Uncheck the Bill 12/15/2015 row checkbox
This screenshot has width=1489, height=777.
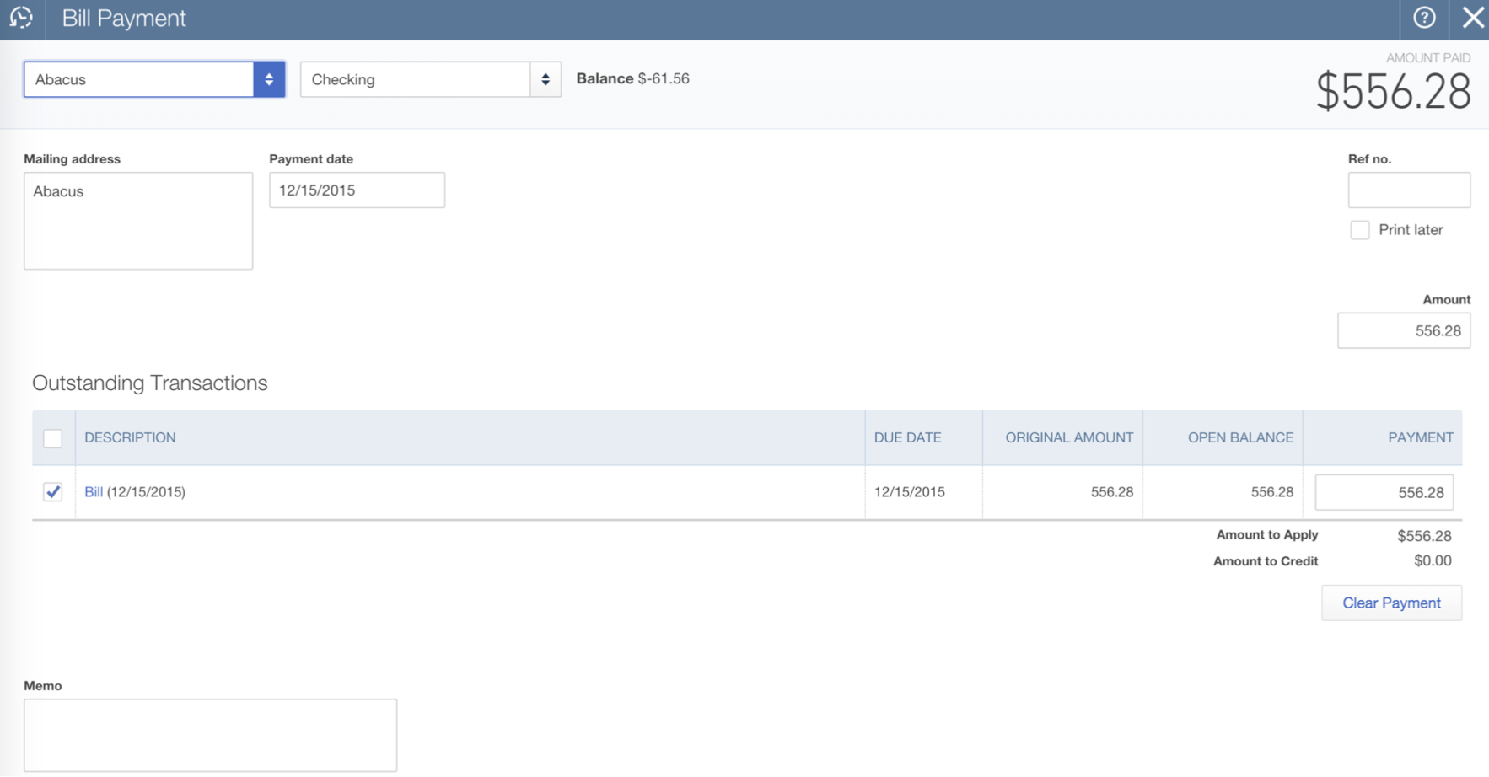(52, 492)
